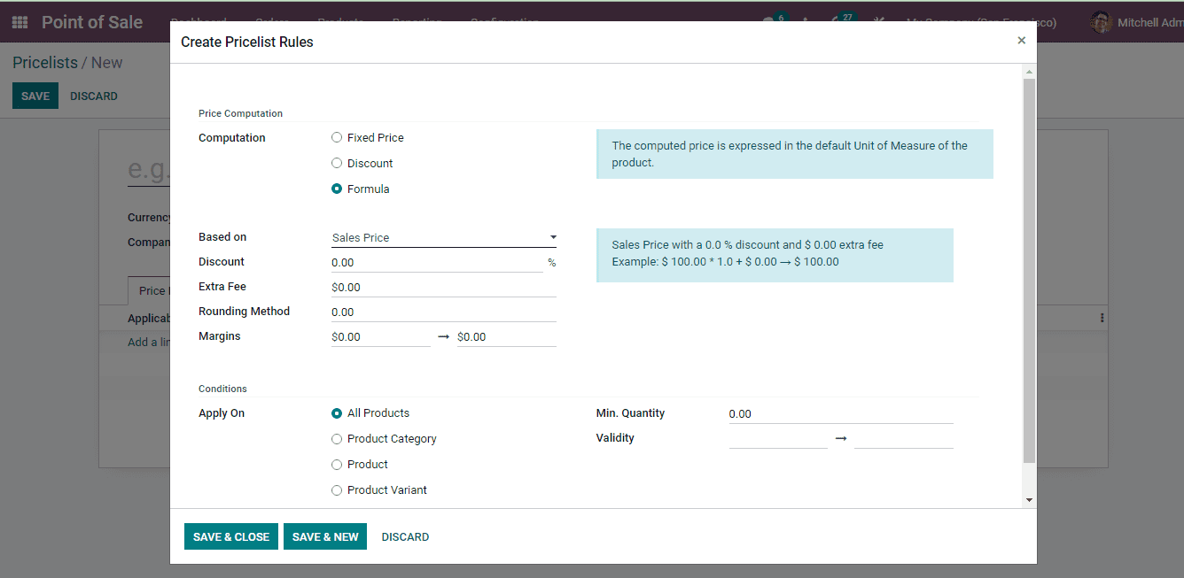The height and width of the screenshot is (578, 1184).
Task: Click the Pricelists breadcrumb link
Action: pyautogui.click(x=45, y=63)
